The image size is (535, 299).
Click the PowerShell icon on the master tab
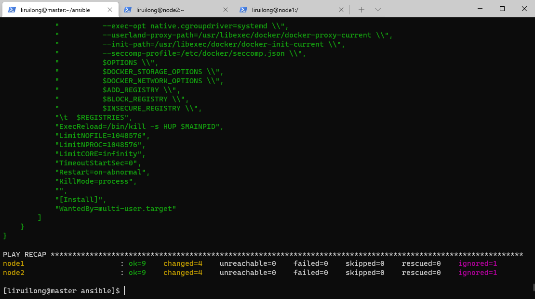(x=12, y=10)
